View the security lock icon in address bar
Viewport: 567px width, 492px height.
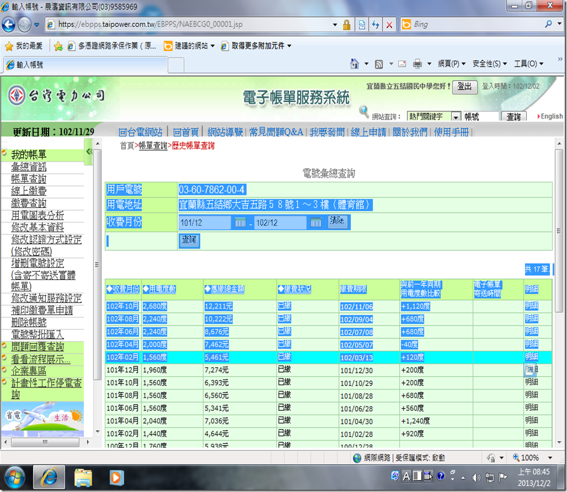(346, 25)
